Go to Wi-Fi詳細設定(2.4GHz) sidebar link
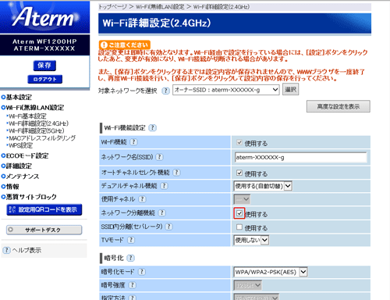 39,123
